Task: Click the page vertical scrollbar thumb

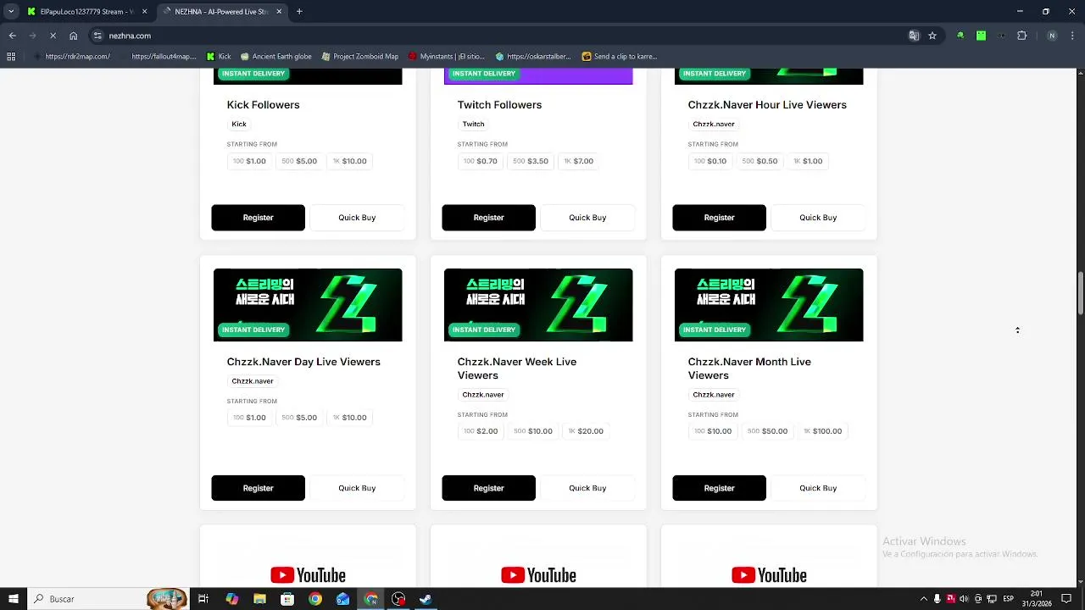Action: point(1080,292)
